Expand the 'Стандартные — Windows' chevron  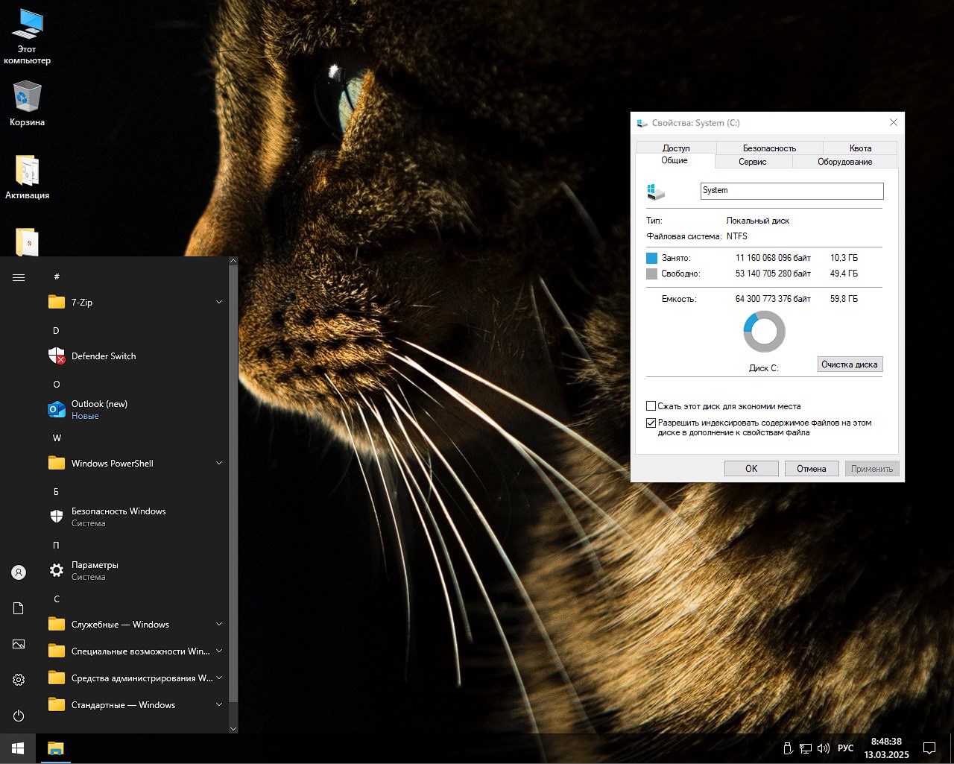click(x=219, y=704)
